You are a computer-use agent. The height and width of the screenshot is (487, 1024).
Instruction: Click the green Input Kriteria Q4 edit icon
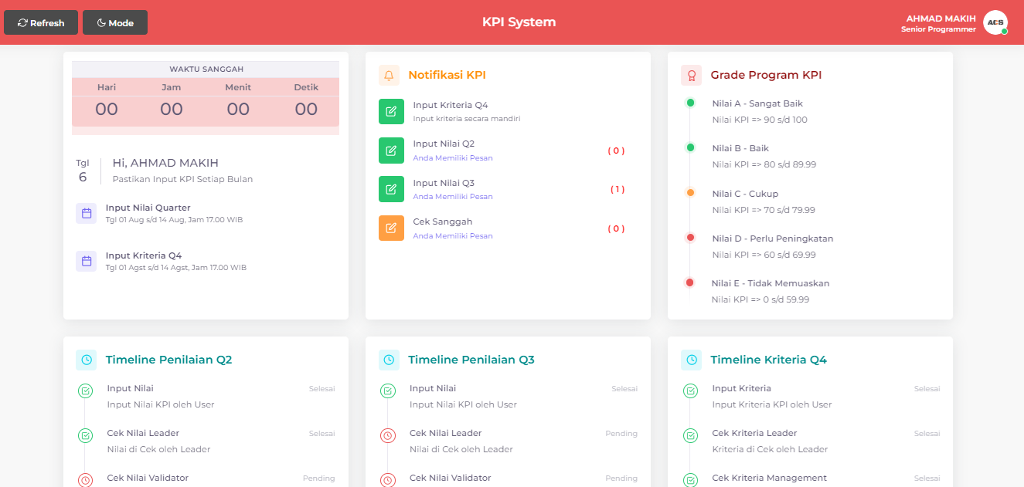(x=391, y=111)
